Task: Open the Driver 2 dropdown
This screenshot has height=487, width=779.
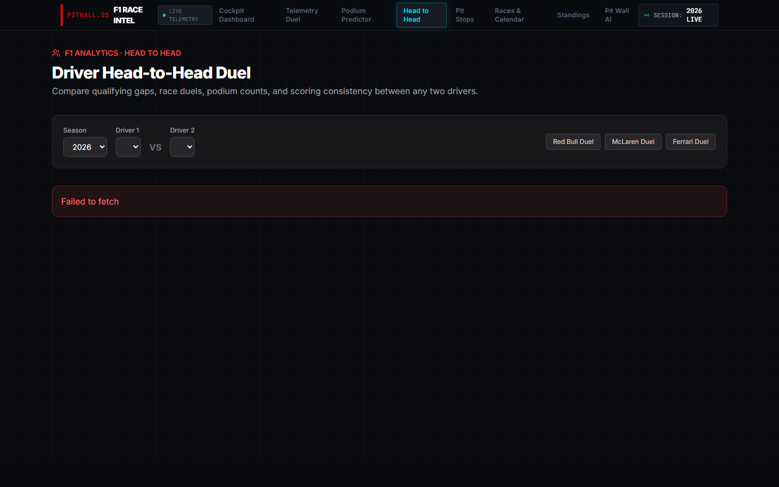Action: coord(182,147)
